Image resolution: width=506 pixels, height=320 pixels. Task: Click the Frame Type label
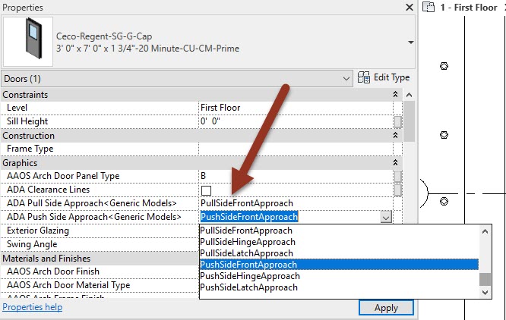pos(30,149)
